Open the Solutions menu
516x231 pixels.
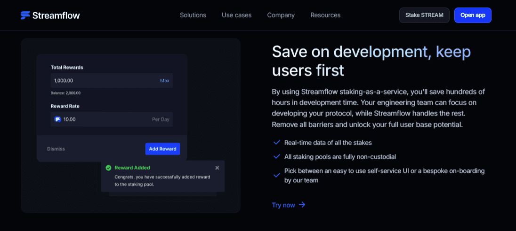coord(193,15)
